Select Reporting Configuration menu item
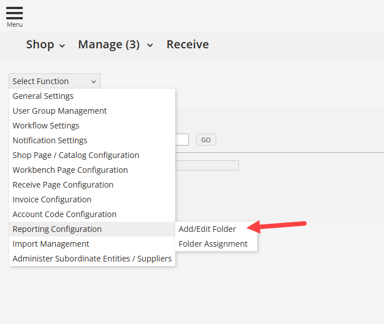The width and height of the screenshot is (384, 324). 92,229
